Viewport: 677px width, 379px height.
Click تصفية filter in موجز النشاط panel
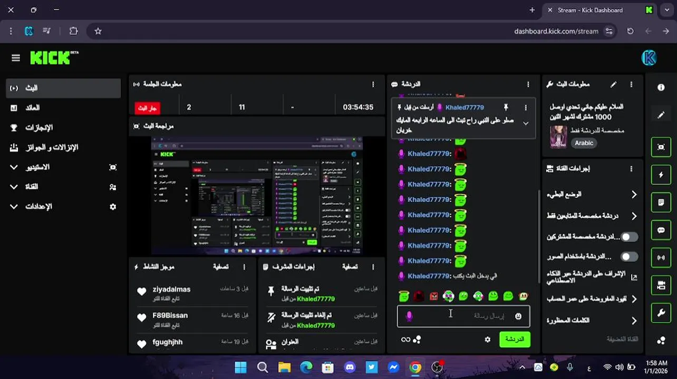tap(220, 267)
